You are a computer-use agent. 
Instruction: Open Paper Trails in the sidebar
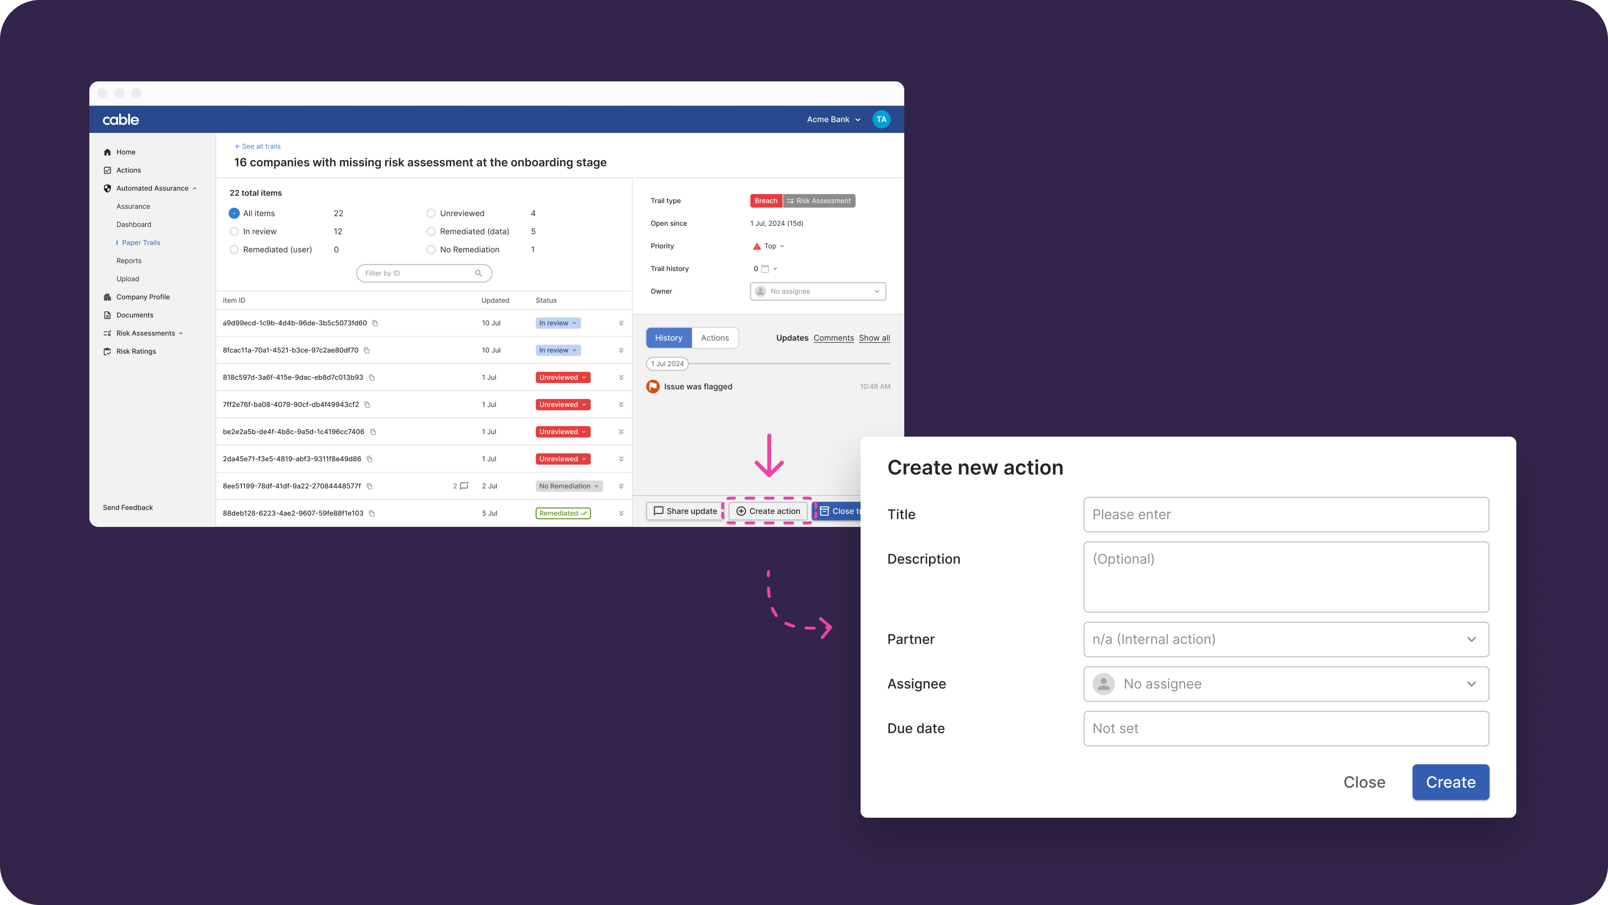click(141, 243)
